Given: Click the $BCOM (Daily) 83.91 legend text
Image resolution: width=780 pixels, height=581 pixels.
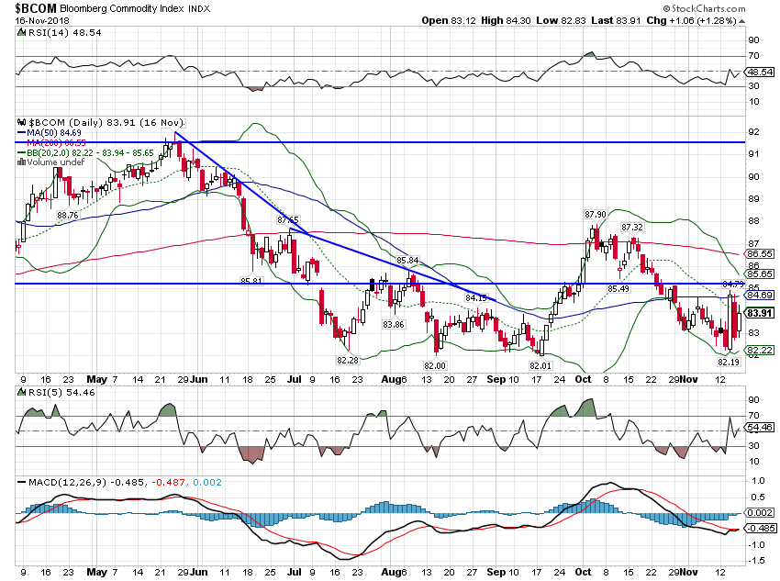Looking at the screenshot, I should click(x=106, y=122).
